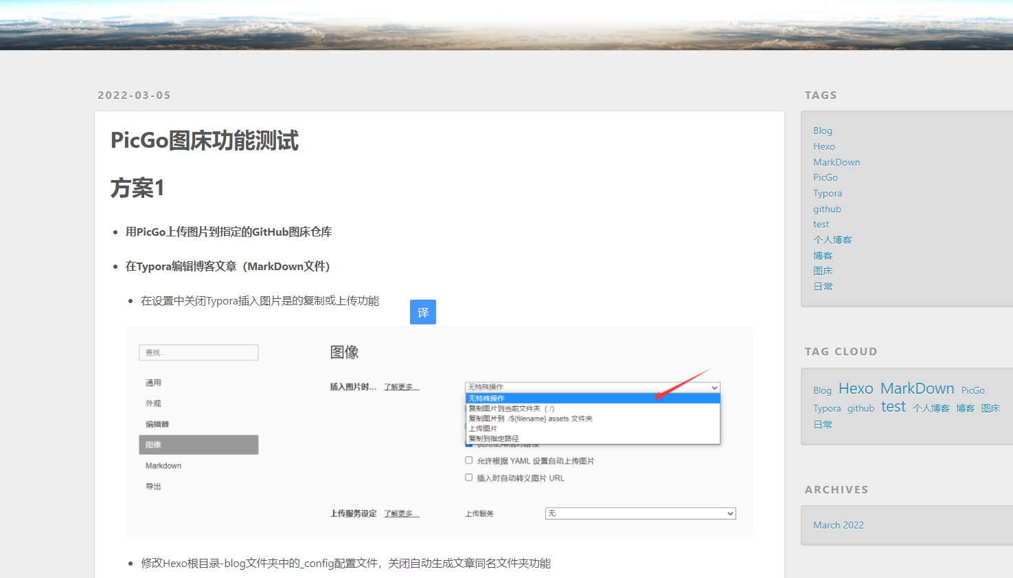
Task: Click bullet text 在Typora编辑博客文章 (MarkDown文件)
Action: click(x=228, y=267)
